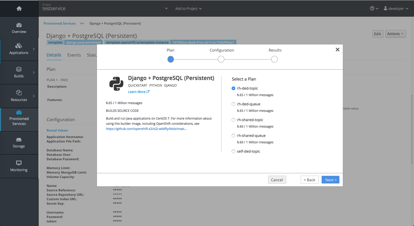414x226 pixels.
Task: Expand the Builds submenu chevron
Action: pos(34,72)
